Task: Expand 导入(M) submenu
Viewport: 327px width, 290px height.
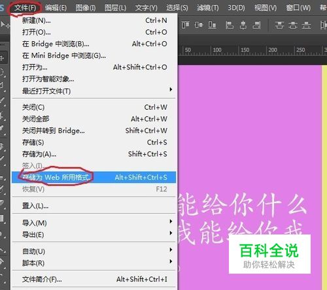Action: (x=94, y=223)
